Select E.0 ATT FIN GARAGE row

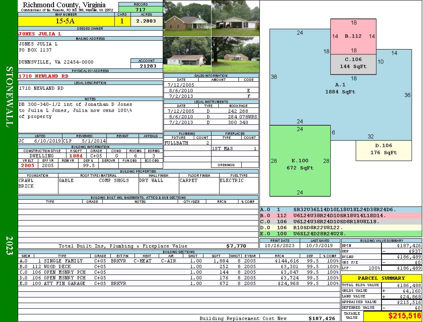tap(178, 283)
